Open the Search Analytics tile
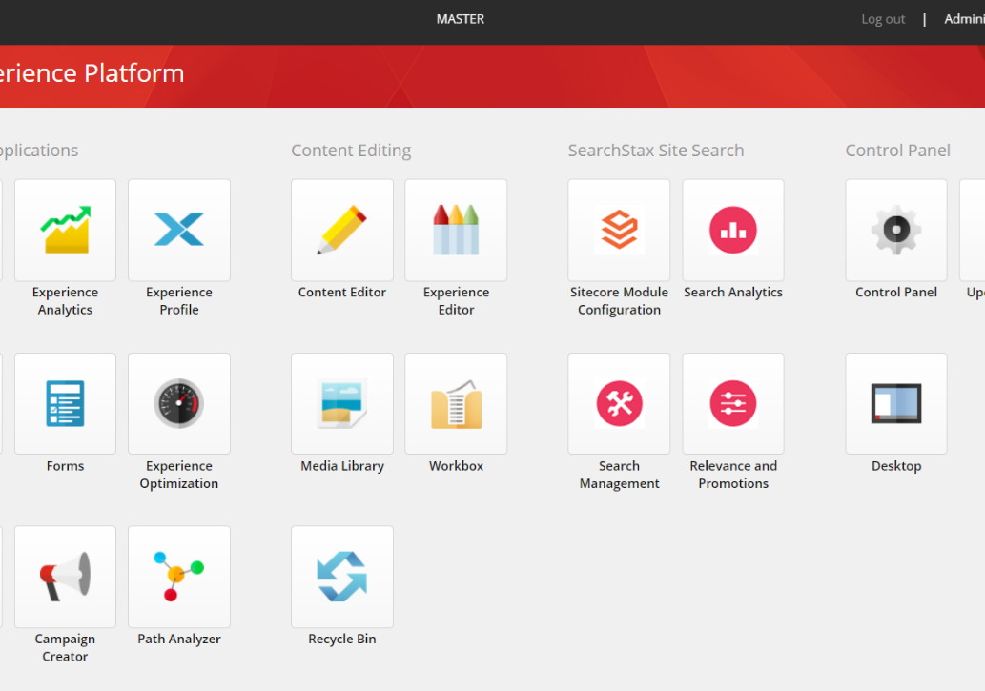The height and width of the screenshot is (691, 985). (732, 230)
